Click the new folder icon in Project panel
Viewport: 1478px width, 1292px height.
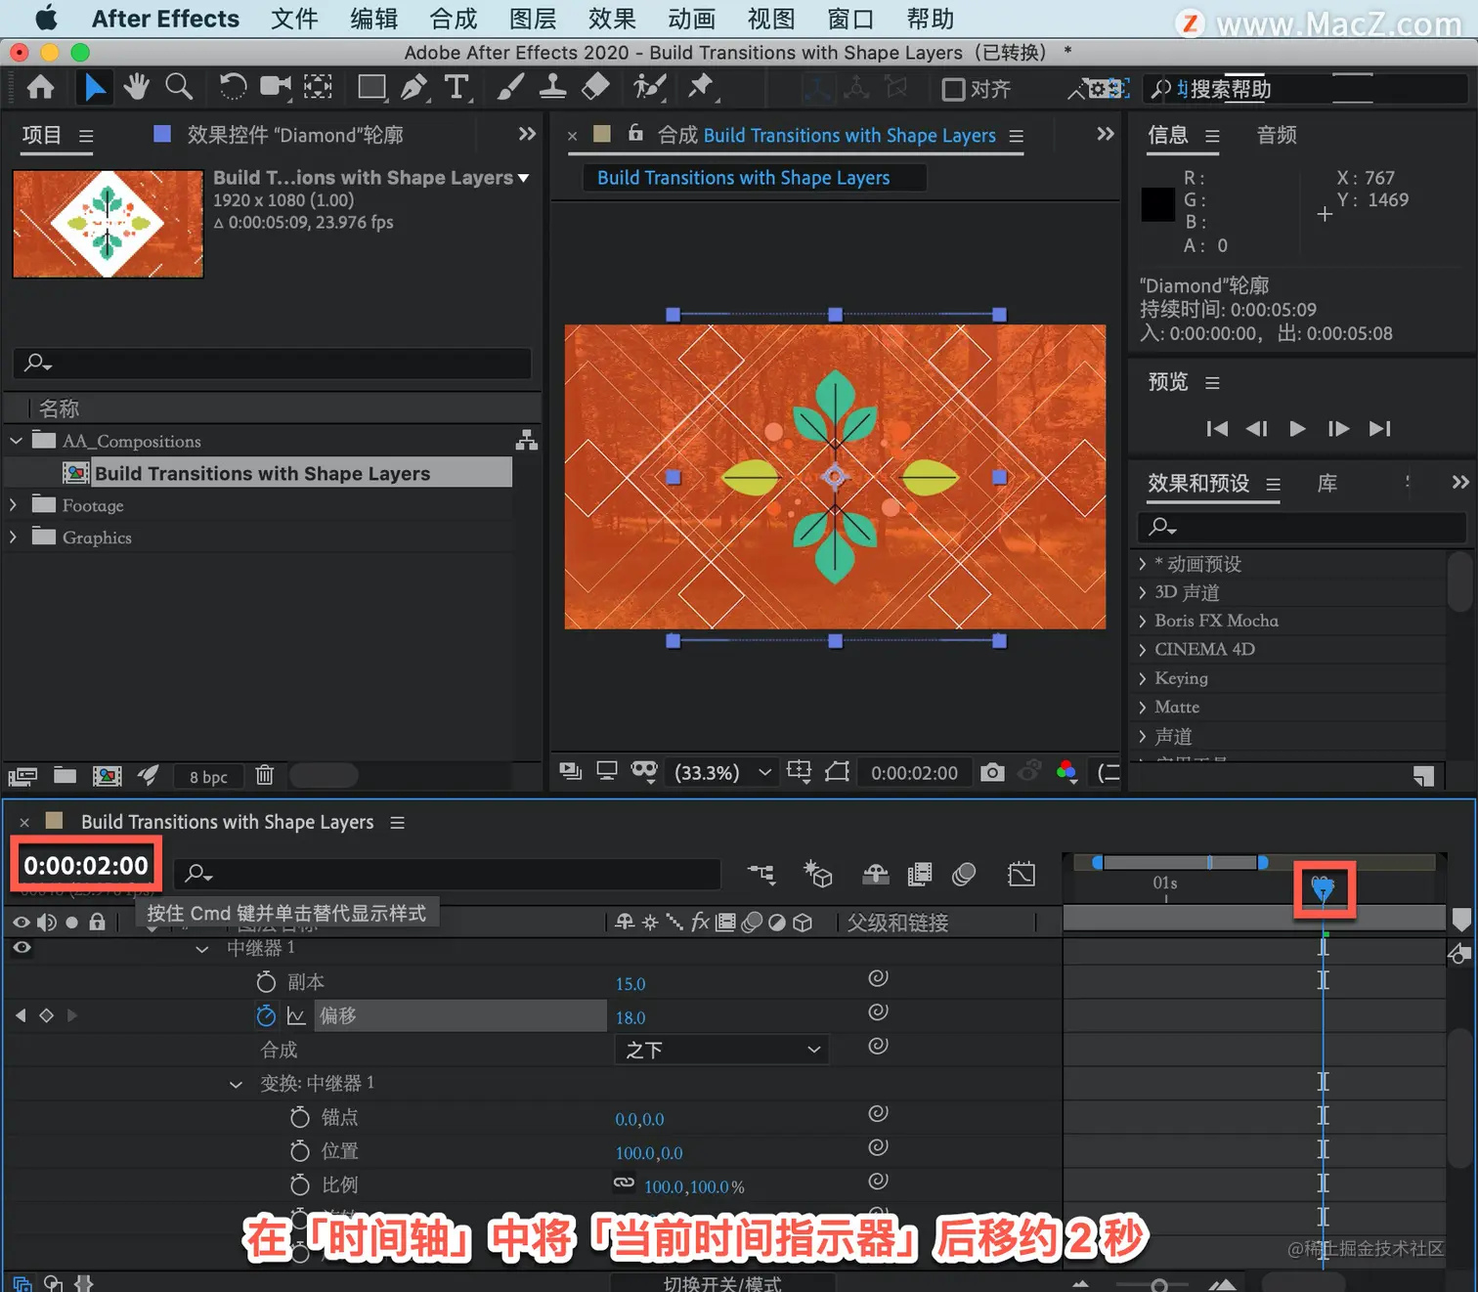[x=65, y=776]
